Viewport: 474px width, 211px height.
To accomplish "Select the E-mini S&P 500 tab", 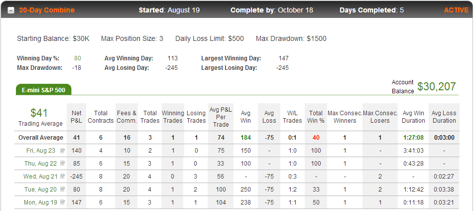I will click(43, 90).
